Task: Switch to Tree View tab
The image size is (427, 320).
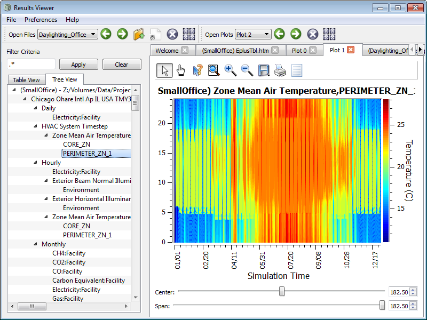Action: coord(65,79)
